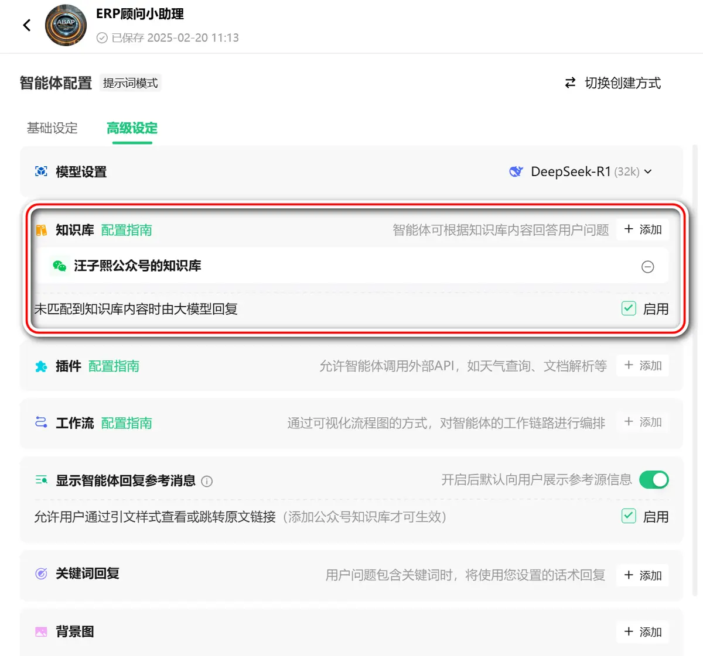Uncheck 启用 for citation-style original links
The image size is (703, 656).
(629, 516)
